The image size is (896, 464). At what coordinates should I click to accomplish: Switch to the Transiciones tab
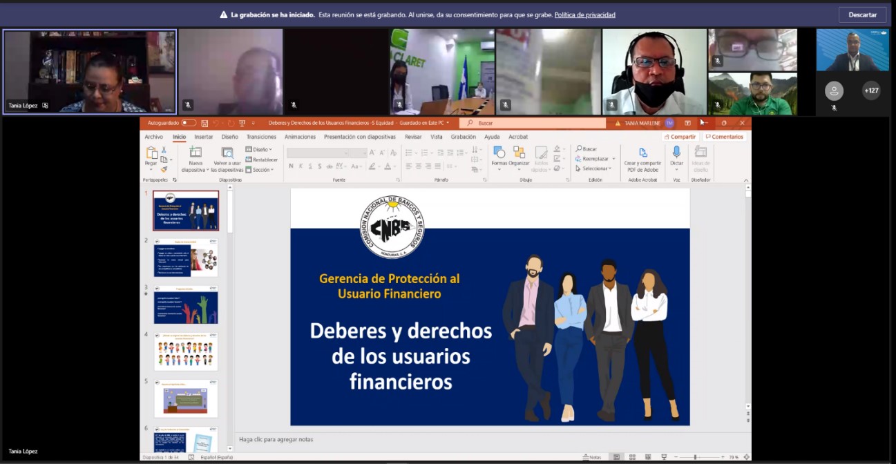point(261,137)
